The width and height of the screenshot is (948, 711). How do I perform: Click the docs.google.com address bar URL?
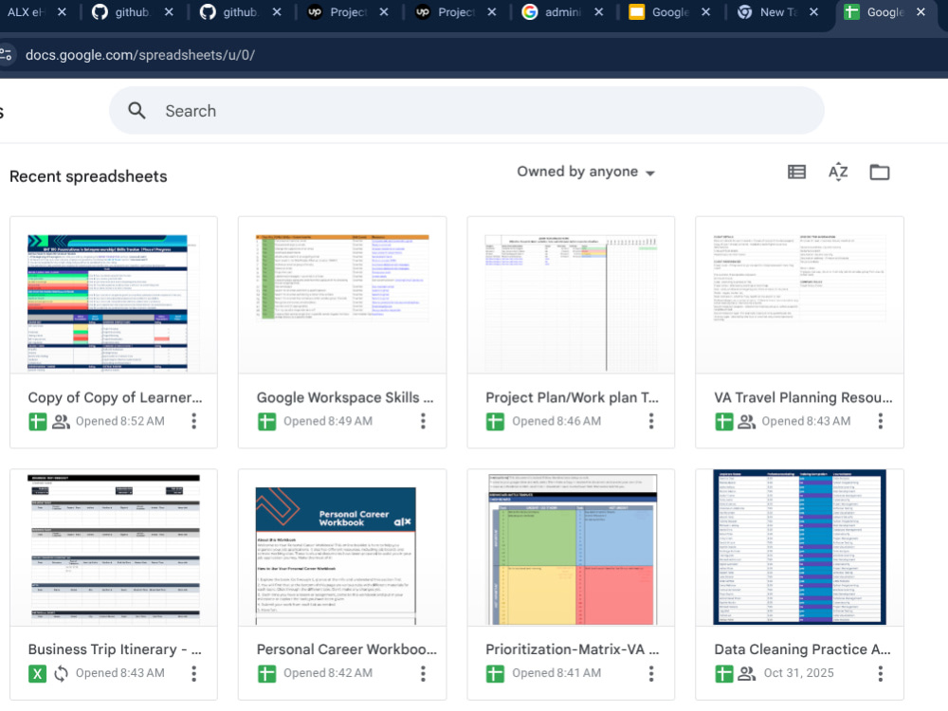[x=140, y=55]
